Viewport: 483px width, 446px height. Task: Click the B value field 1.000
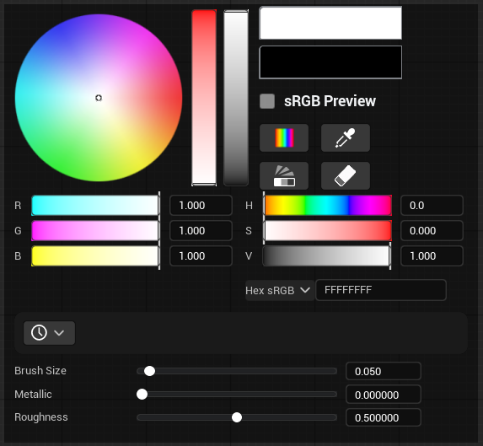coord(201,255)
